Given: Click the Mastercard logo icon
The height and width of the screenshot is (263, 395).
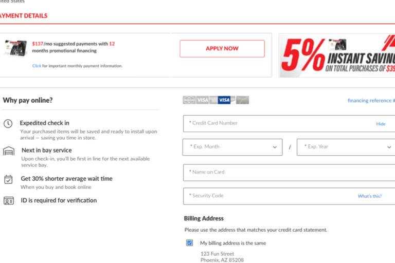Looking at the screenshot, I should coord(189,100).
